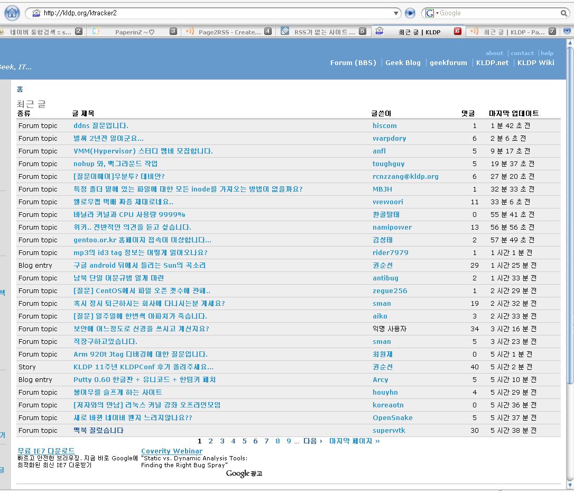Click the '1 분 42 초 전' update time
This screenshot has width=574, height=491.
pos(510,126)
